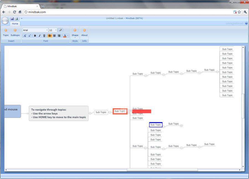Click the save icon in quick access toolbar
The image size is (249, 179).
(12, 19)
